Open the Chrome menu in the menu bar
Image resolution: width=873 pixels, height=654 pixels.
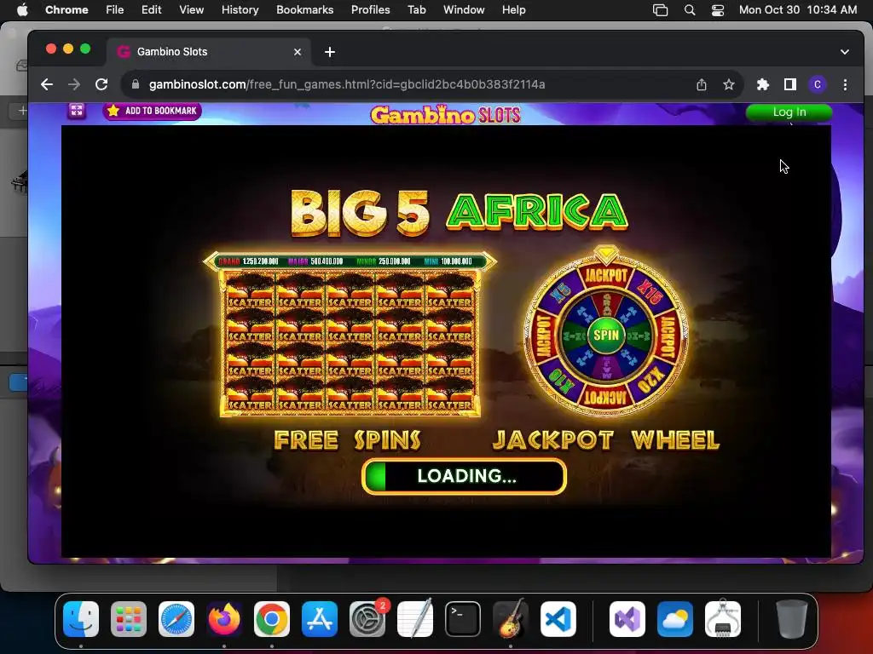(66, 9)
